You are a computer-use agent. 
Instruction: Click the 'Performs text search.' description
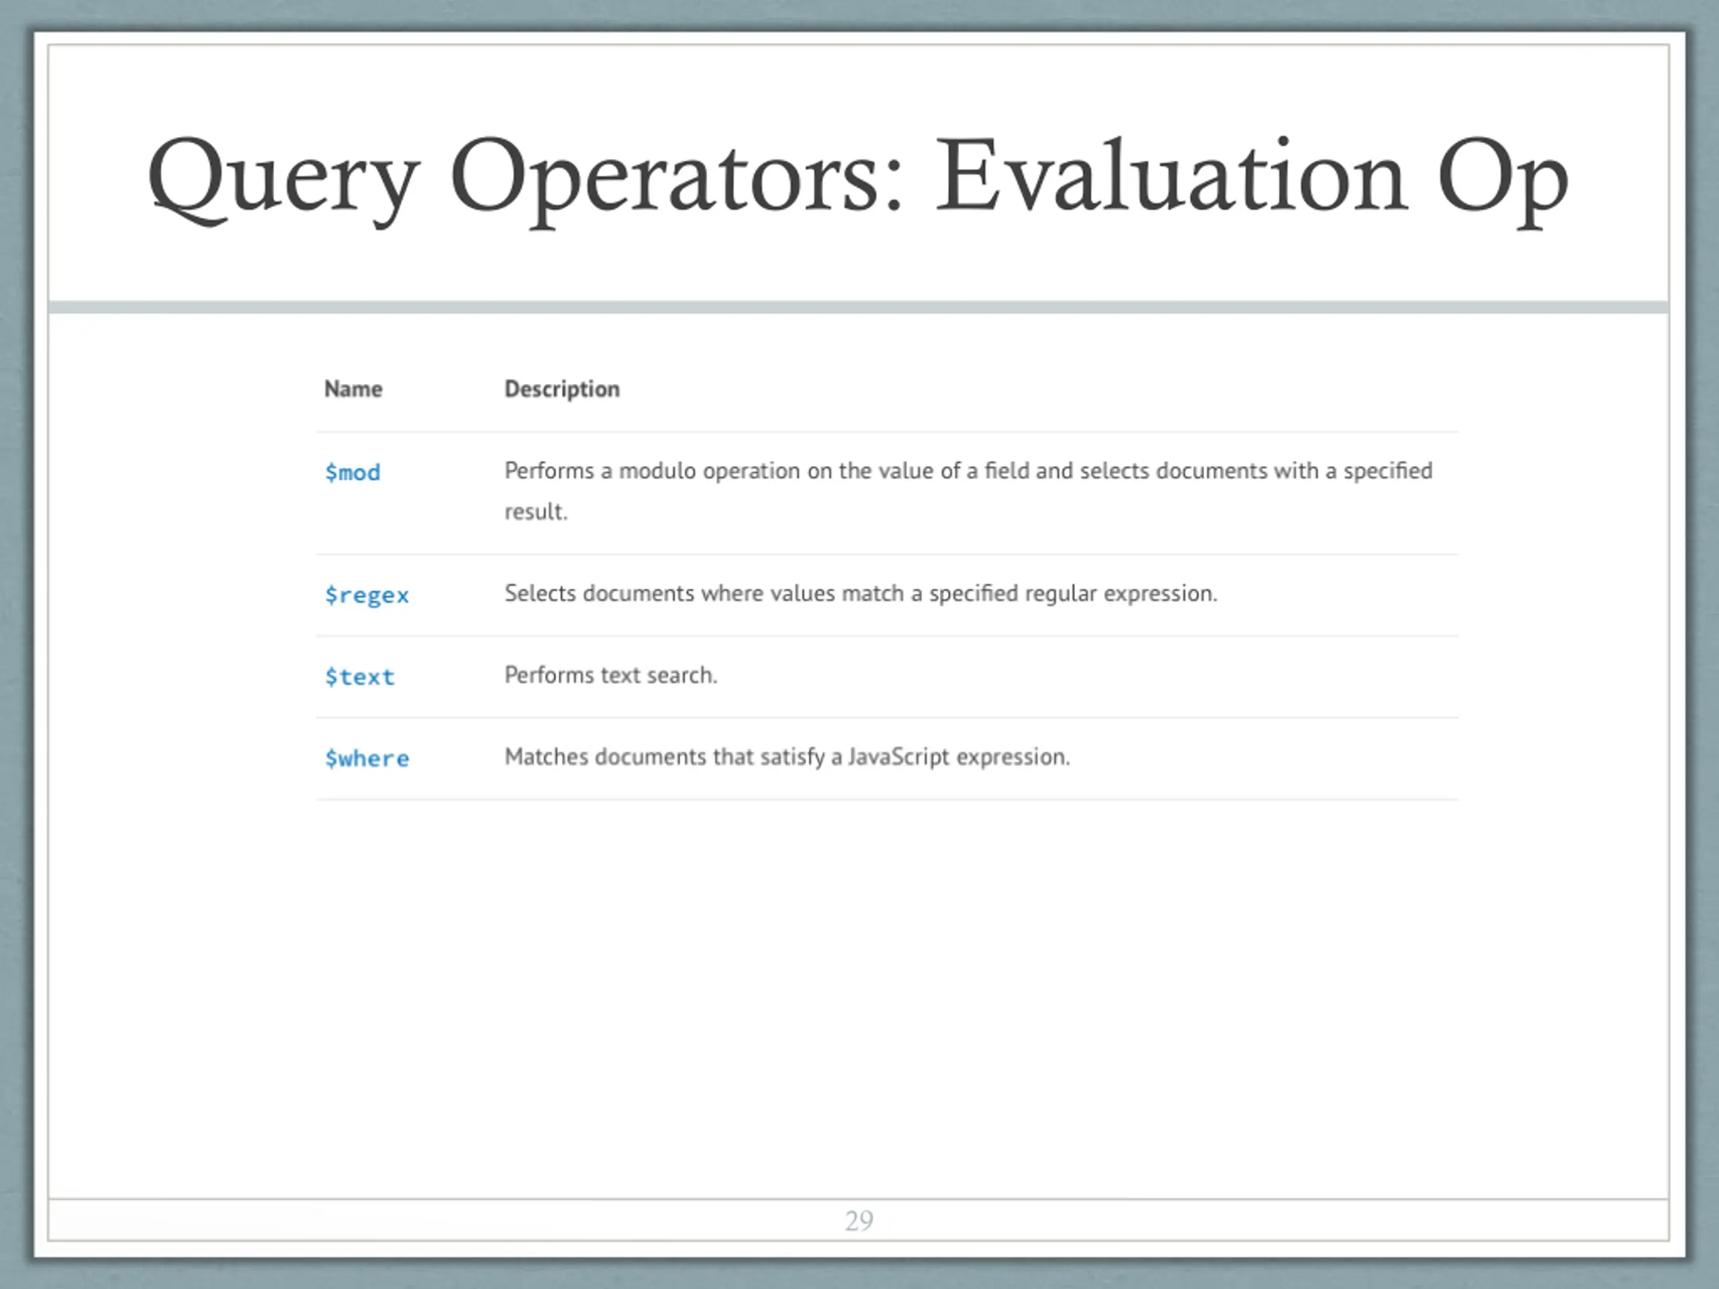click(x=611, y=675)
